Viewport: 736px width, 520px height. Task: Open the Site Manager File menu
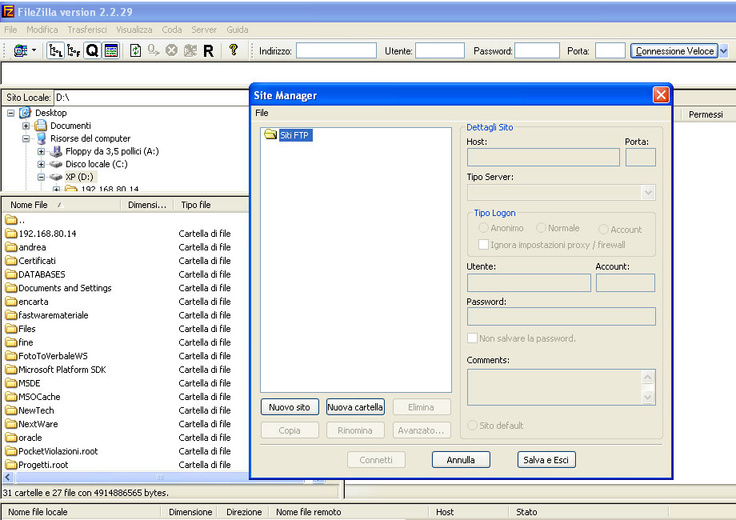point(262,113)
